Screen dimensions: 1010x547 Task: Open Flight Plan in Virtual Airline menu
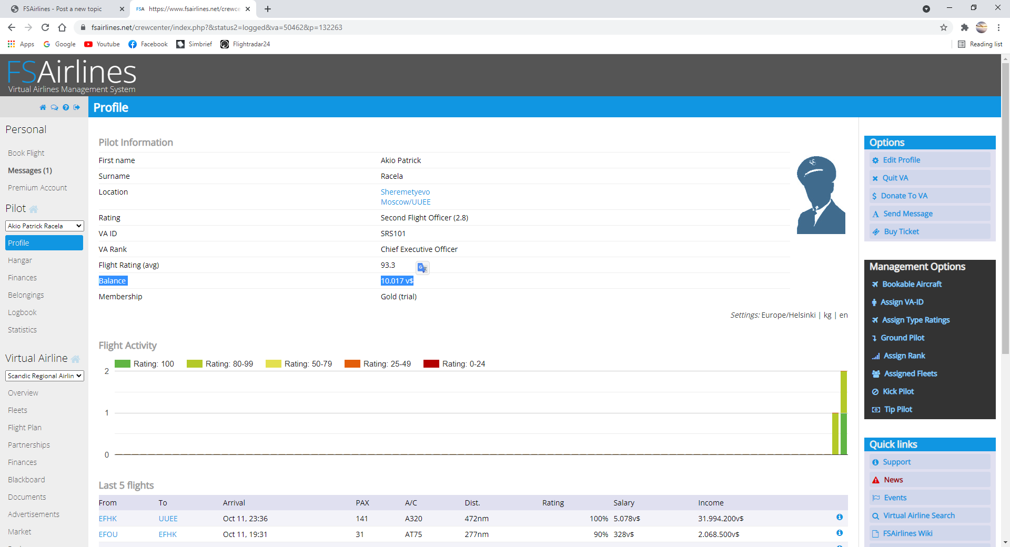click(x=24, y=428)
